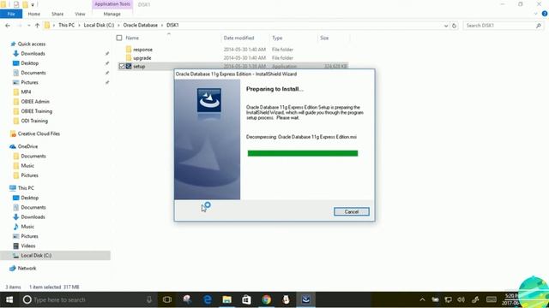Open the Windows Start menu
Image resolution: width=549 pixels, height=308 pixels.
pos(9,299)
